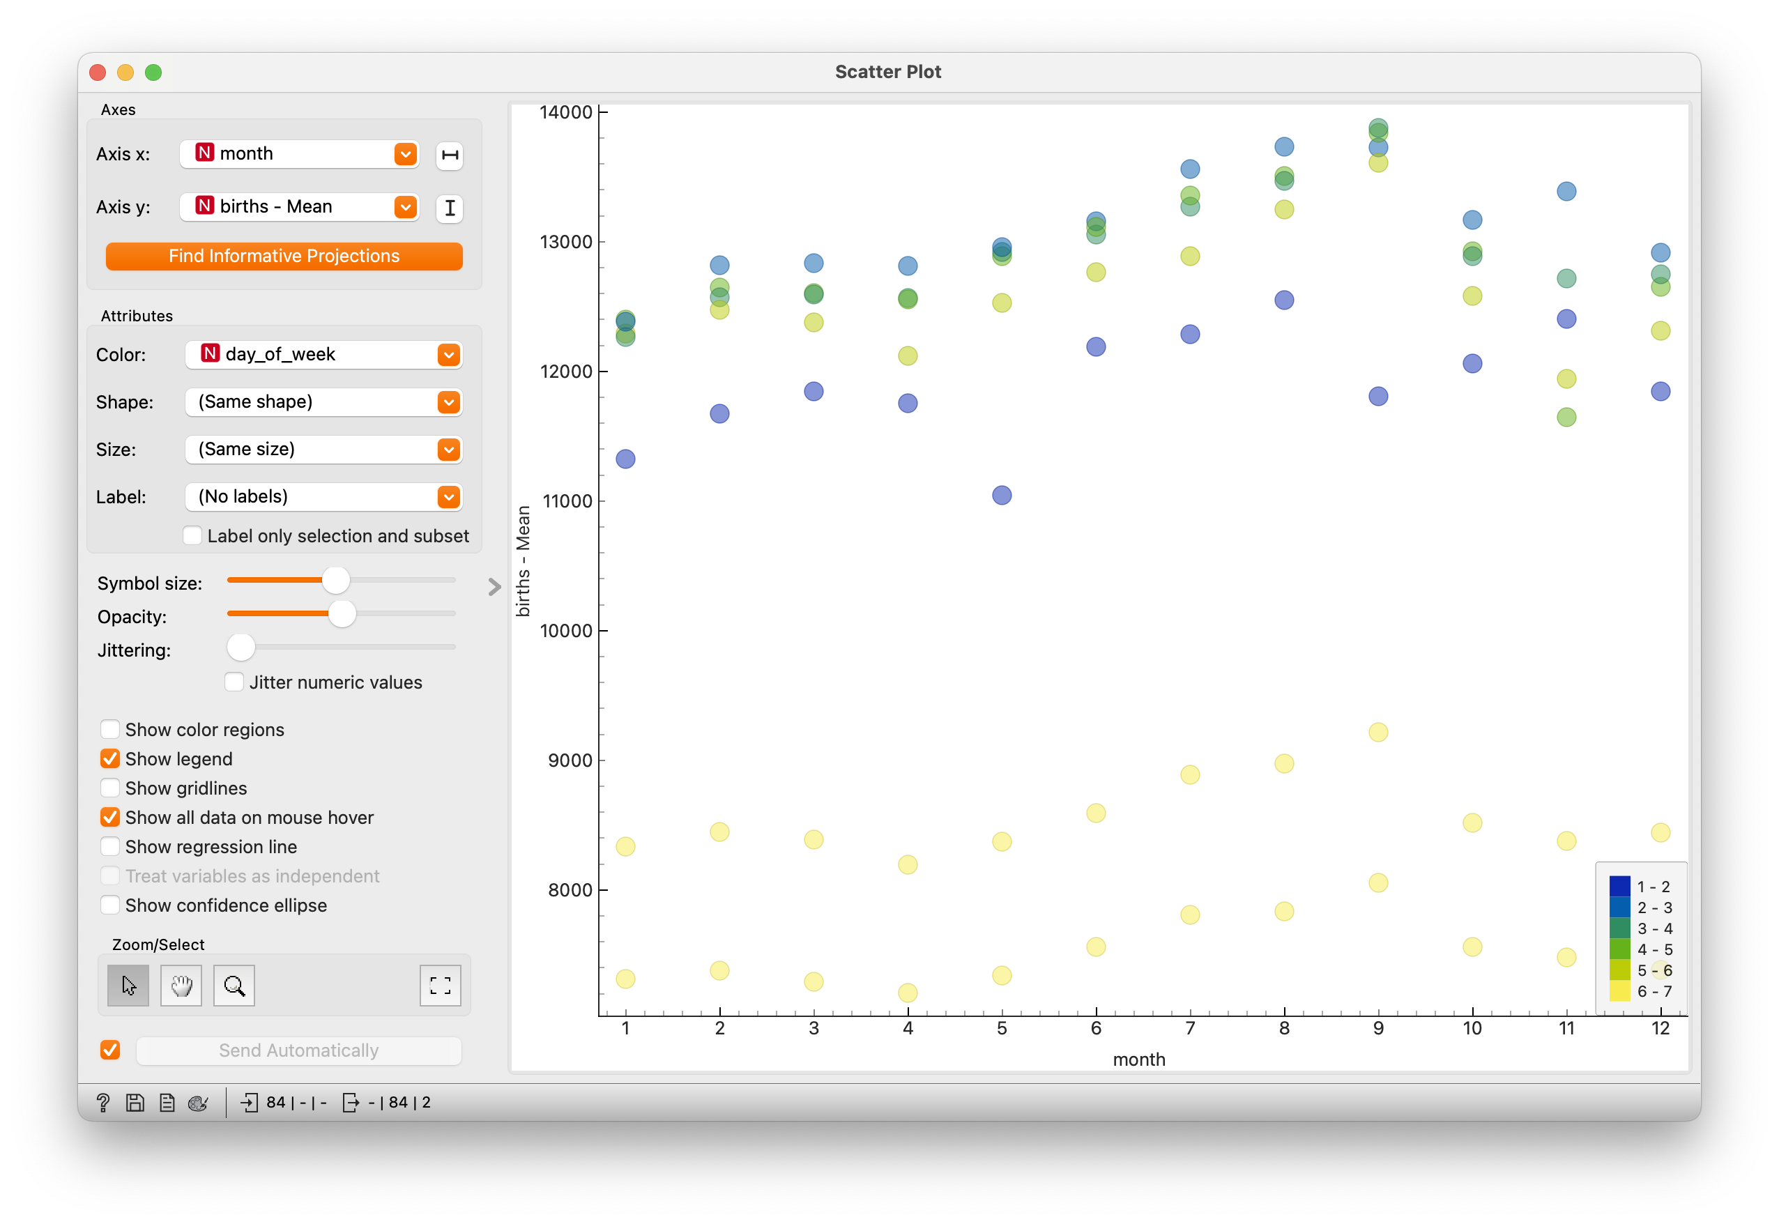The width and height of the screenshot is (1779, 1224).
Task: Click the 6 - 7 legend swatch
Action: 1619,992
